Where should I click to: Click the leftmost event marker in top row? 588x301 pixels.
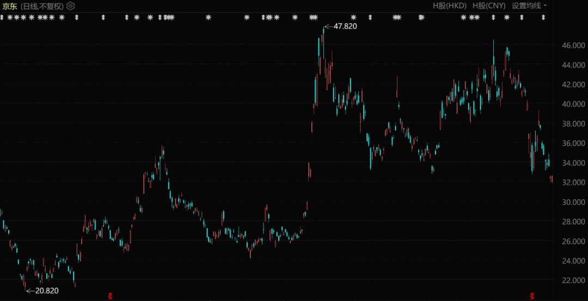click(2, 18)
